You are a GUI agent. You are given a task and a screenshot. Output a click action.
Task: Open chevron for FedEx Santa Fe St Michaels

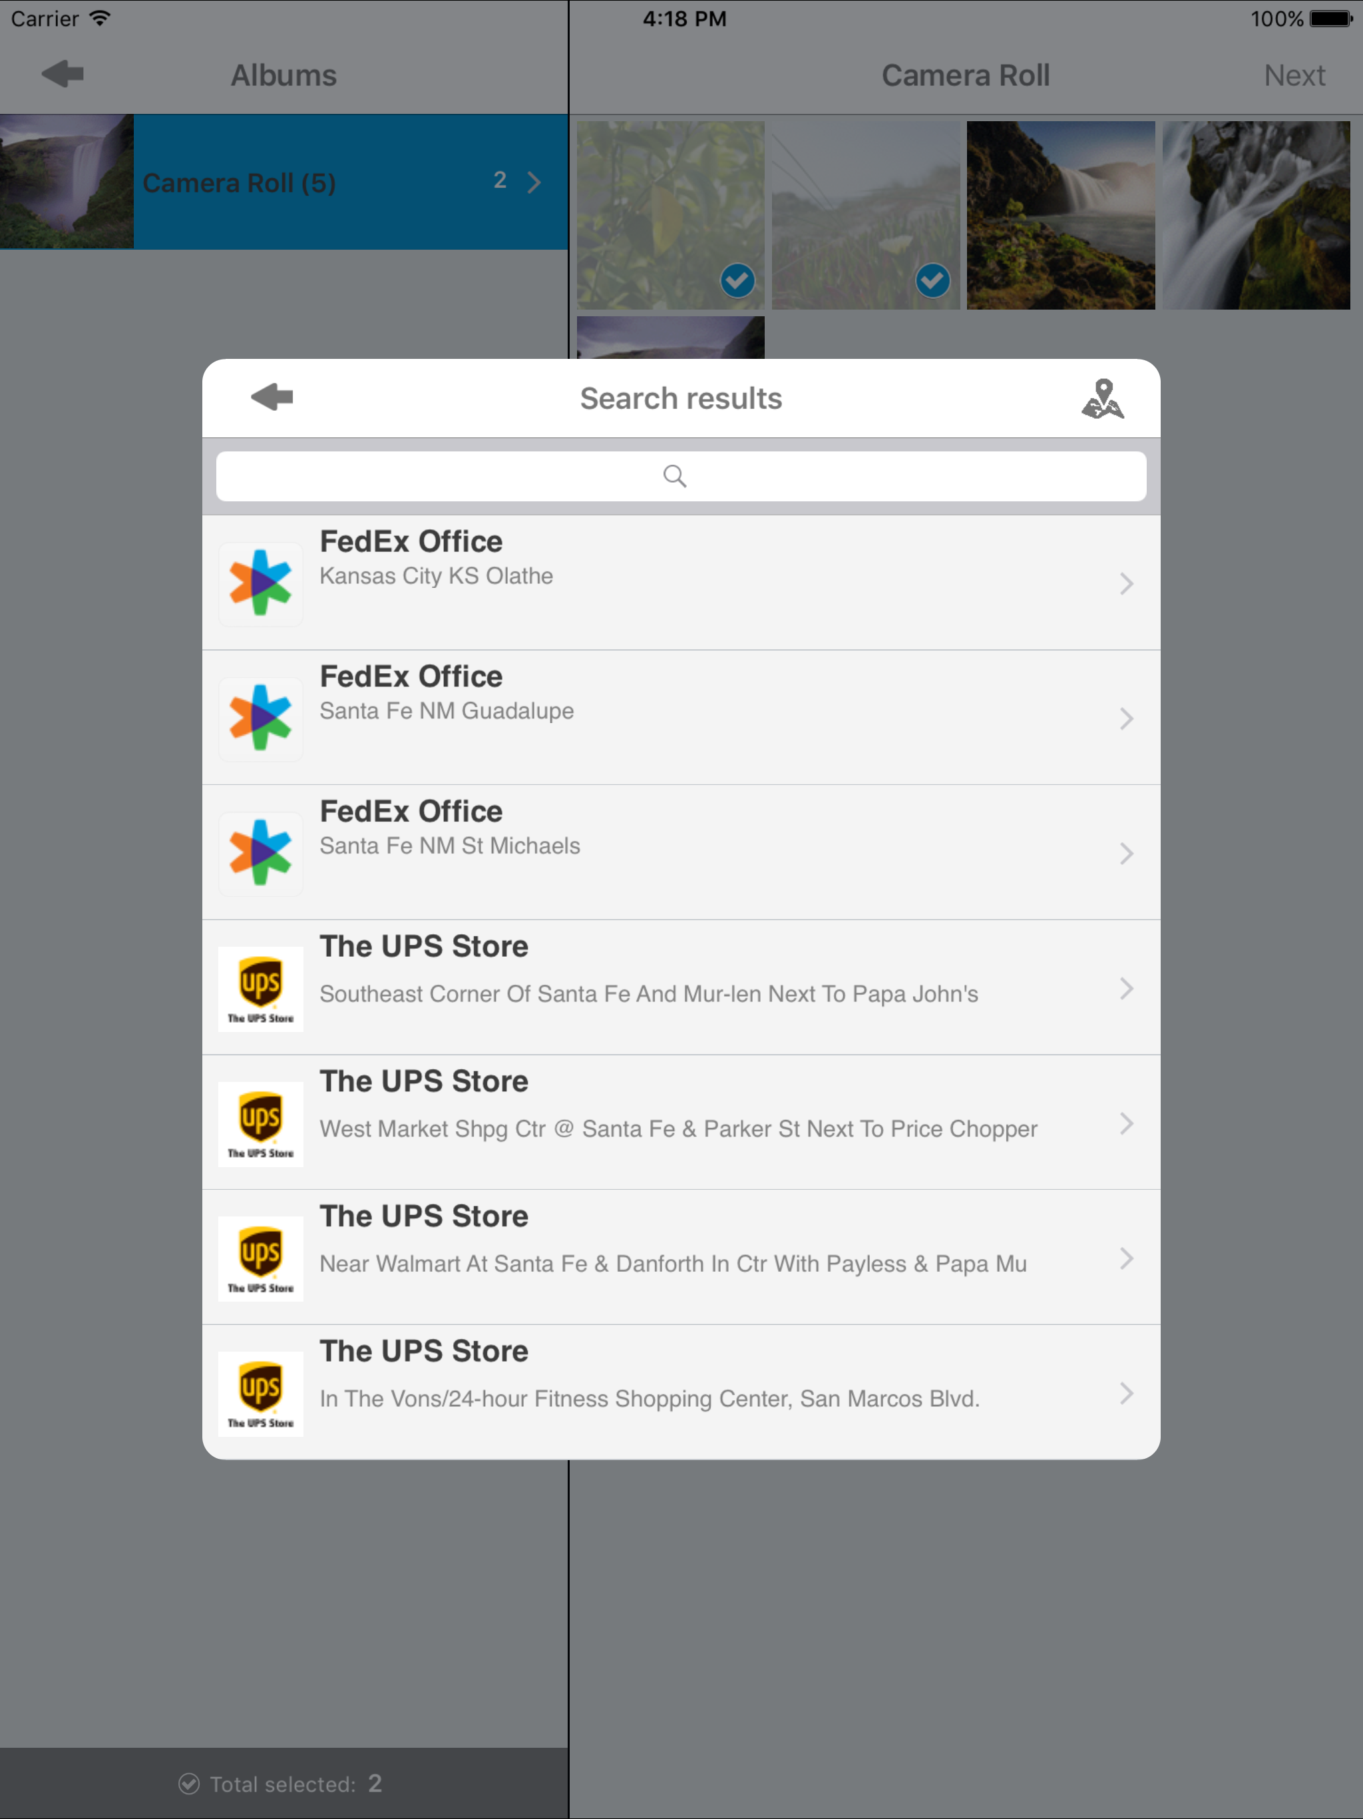[1126, 854]
